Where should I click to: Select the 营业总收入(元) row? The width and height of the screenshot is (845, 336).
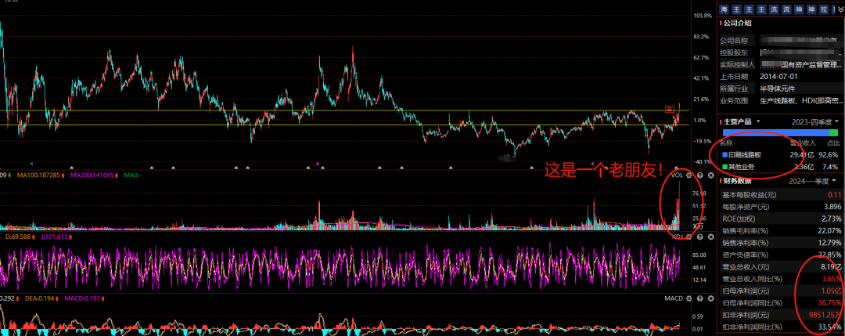pos(781,266)
